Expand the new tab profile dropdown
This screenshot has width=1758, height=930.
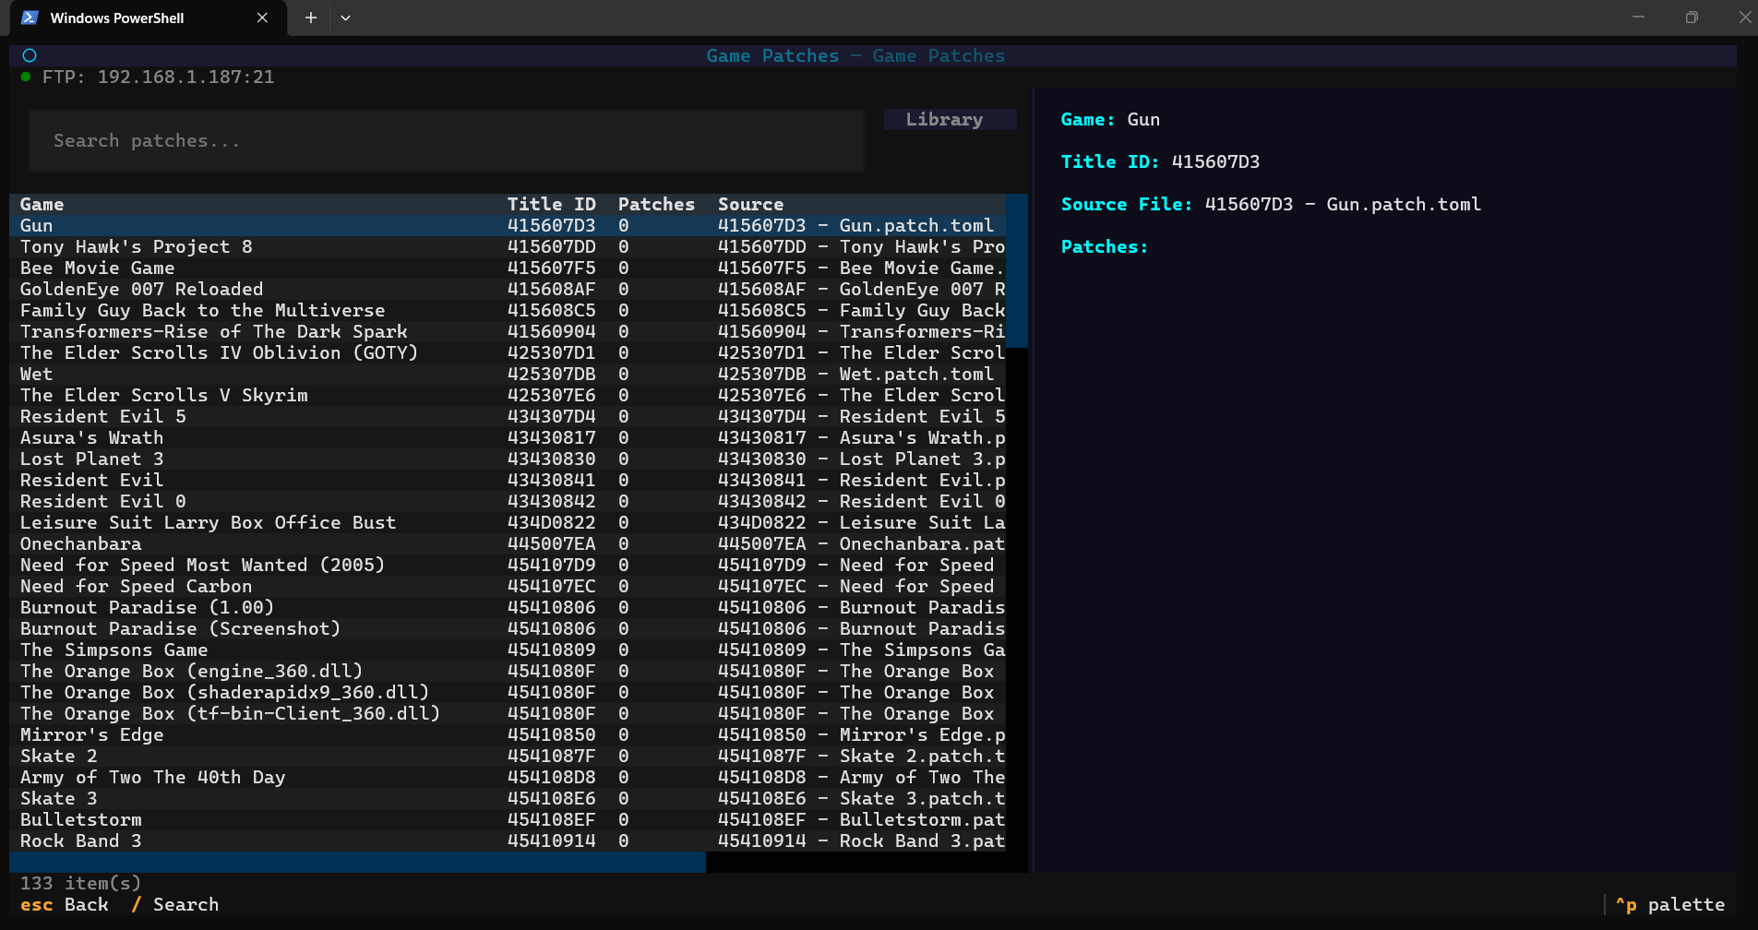click(x=345, y=18)
